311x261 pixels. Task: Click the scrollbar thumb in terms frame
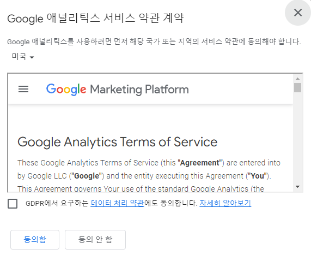click(297, 88)
